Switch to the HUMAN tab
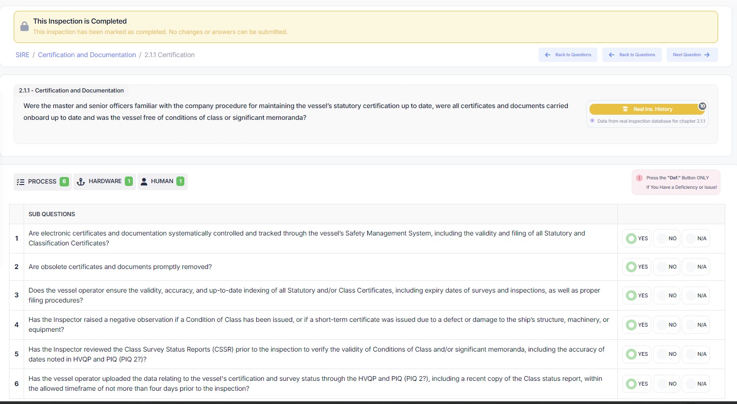 coord(162,182)
